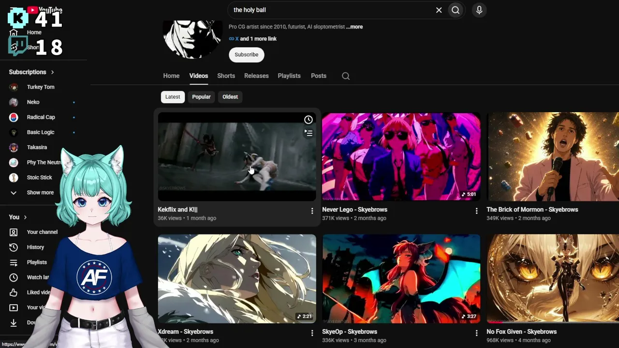Click the History clock icon
Screen dimensions: 619x348
tap(14, 247)
